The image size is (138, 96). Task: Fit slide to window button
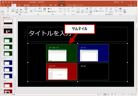[x=135, y=94]
